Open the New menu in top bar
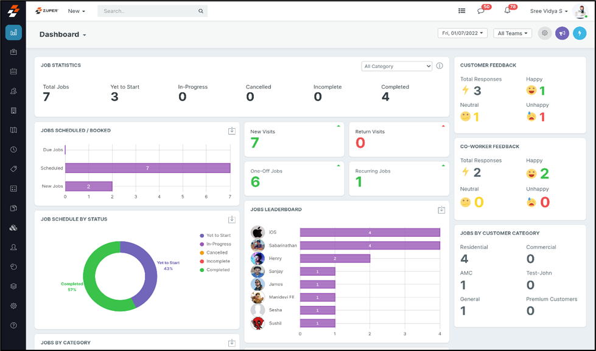This screenshot has height=351, width=596. (x=76, y=10)
